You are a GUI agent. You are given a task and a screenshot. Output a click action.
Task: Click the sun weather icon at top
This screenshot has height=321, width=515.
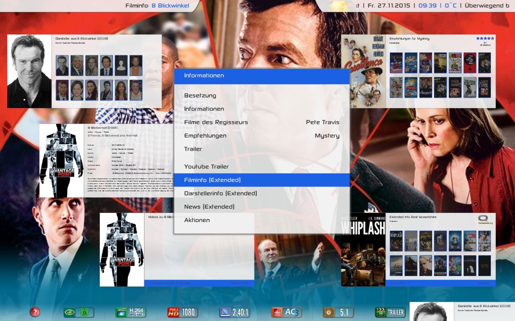coord(339,5)
